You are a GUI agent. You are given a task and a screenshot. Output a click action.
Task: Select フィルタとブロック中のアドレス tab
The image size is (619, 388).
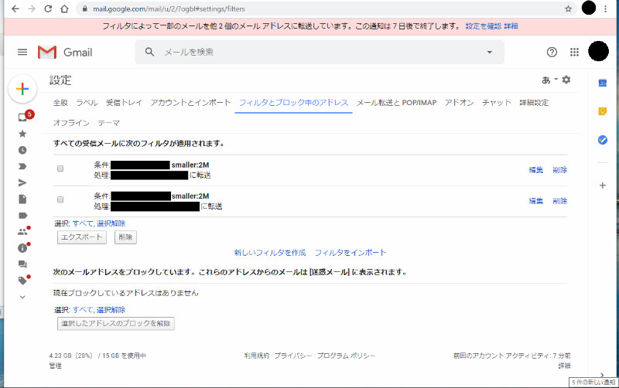pyautogui.click(x=294, y=103)
